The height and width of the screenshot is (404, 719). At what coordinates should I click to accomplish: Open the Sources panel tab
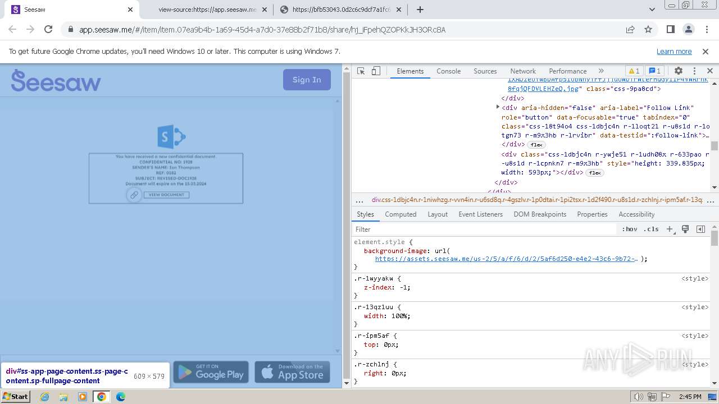pyautogui.click(x=485, y=71)
